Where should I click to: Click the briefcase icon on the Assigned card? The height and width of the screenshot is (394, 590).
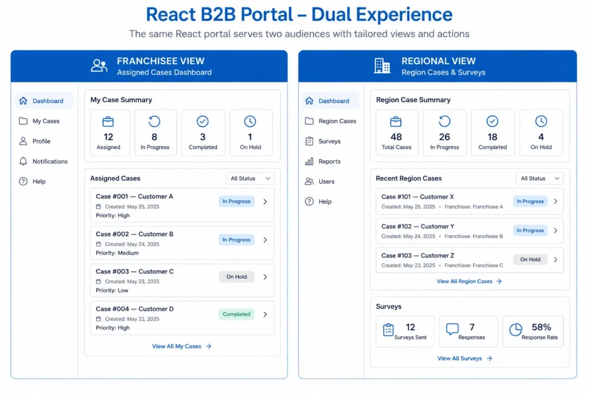[x=108, y=122]
